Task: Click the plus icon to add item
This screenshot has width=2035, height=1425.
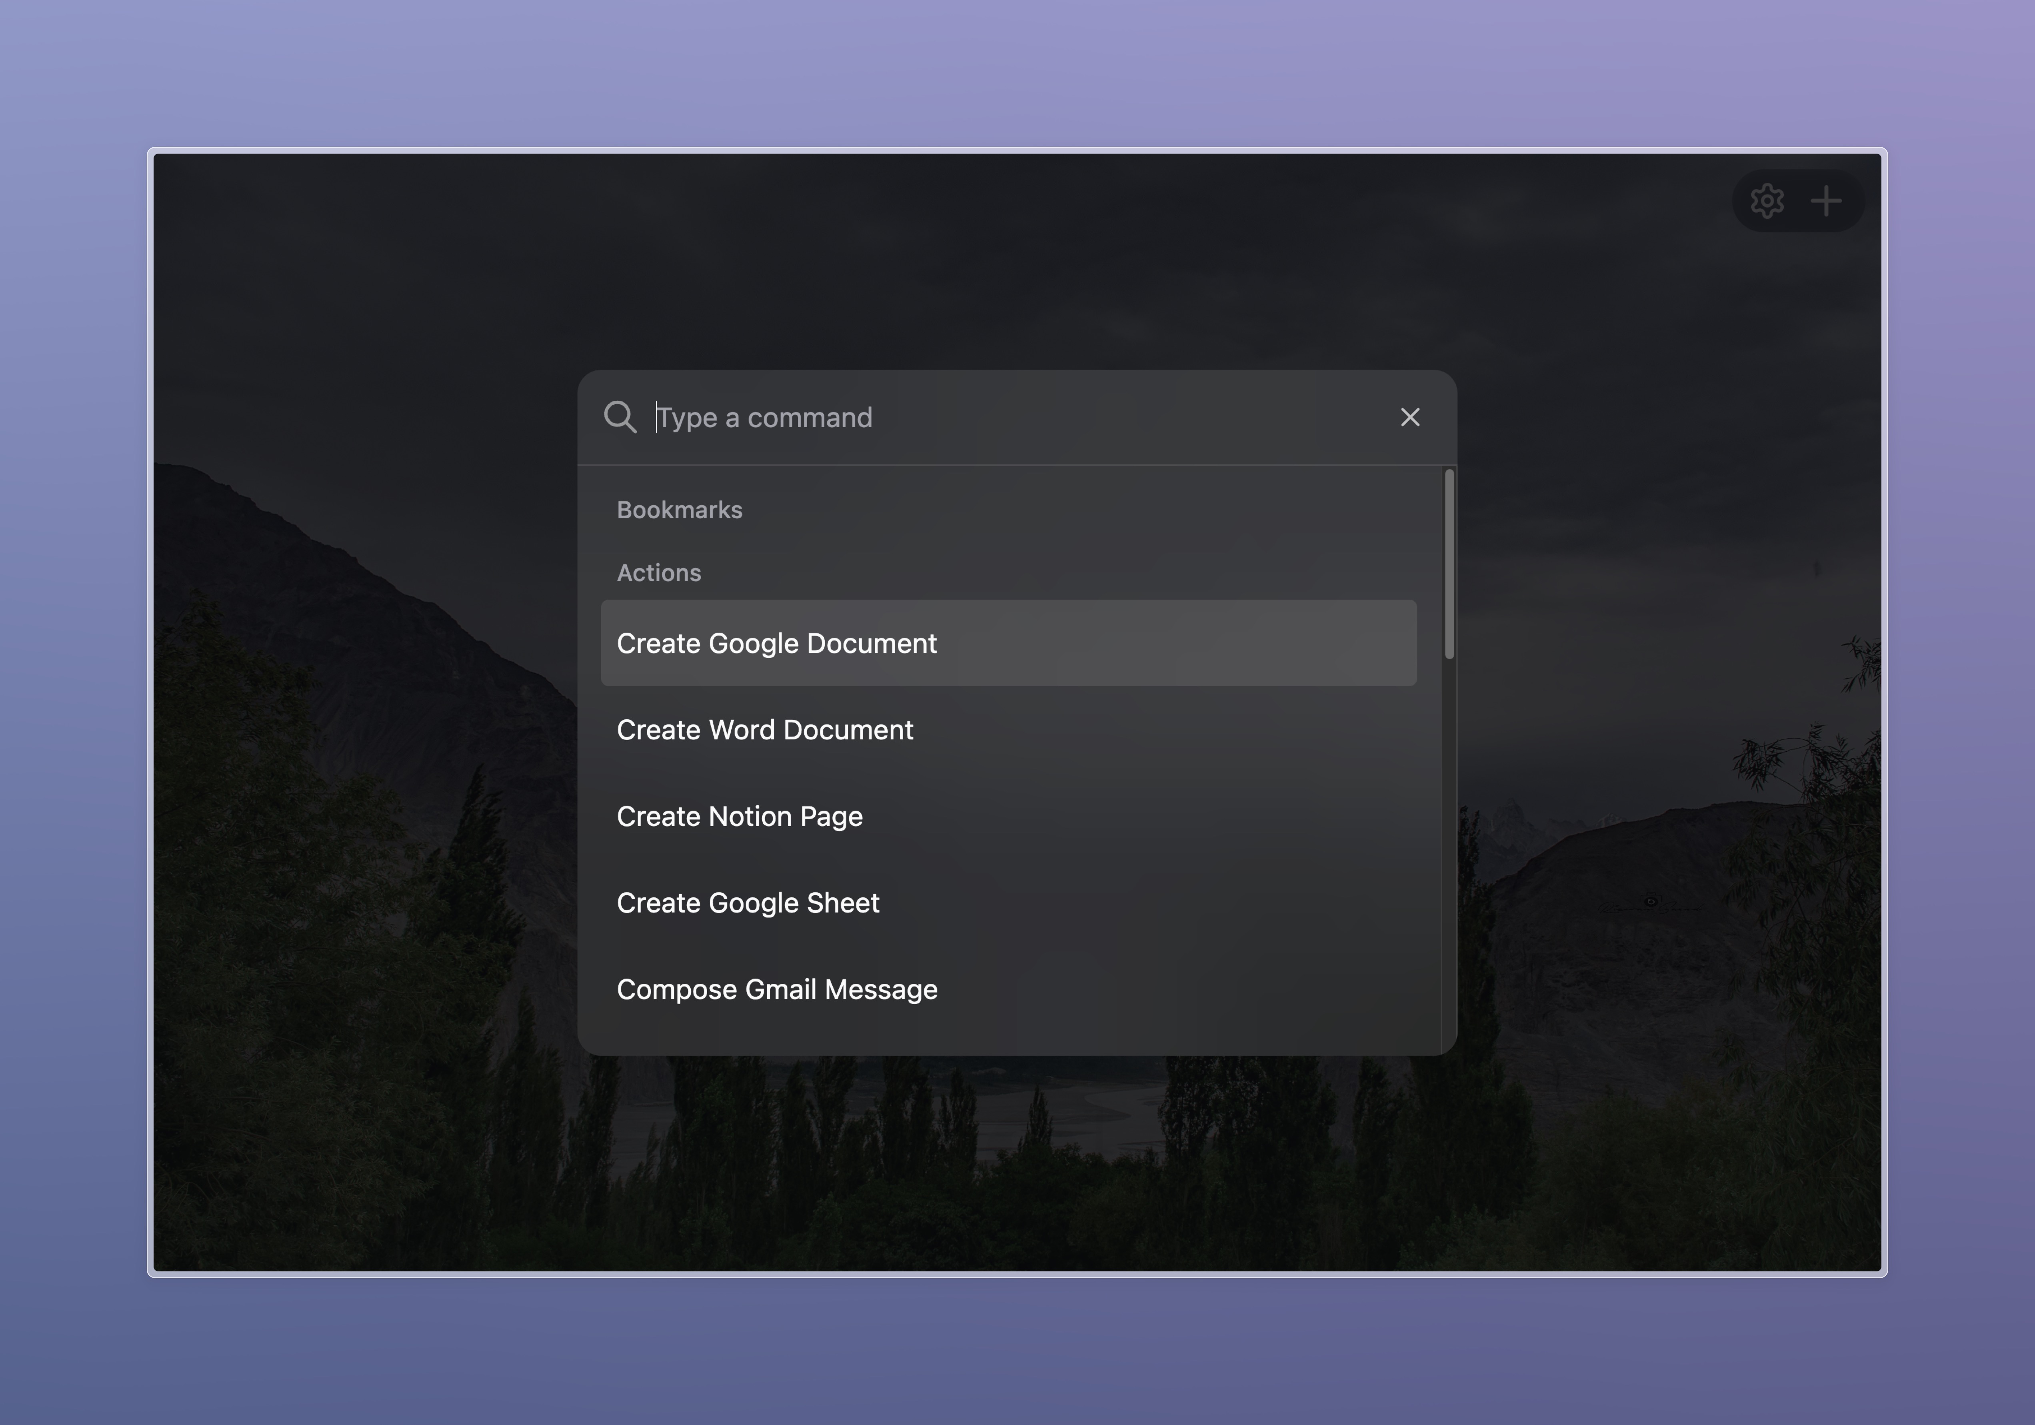Action: click(x=1826, y=201)
